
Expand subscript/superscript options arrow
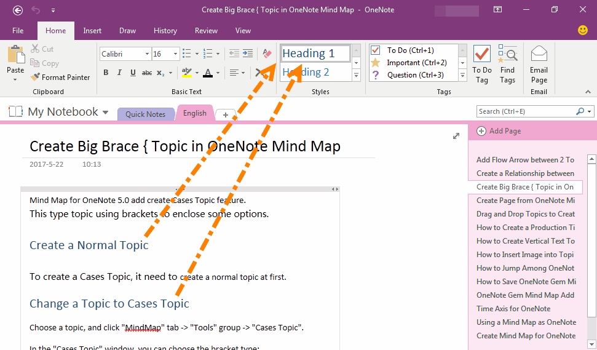[x=170, y=73]
